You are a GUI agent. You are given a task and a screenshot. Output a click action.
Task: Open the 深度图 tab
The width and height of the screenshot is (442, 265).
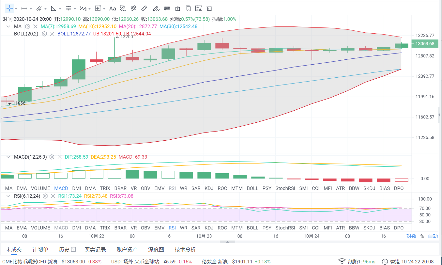(x=156, y=250)
